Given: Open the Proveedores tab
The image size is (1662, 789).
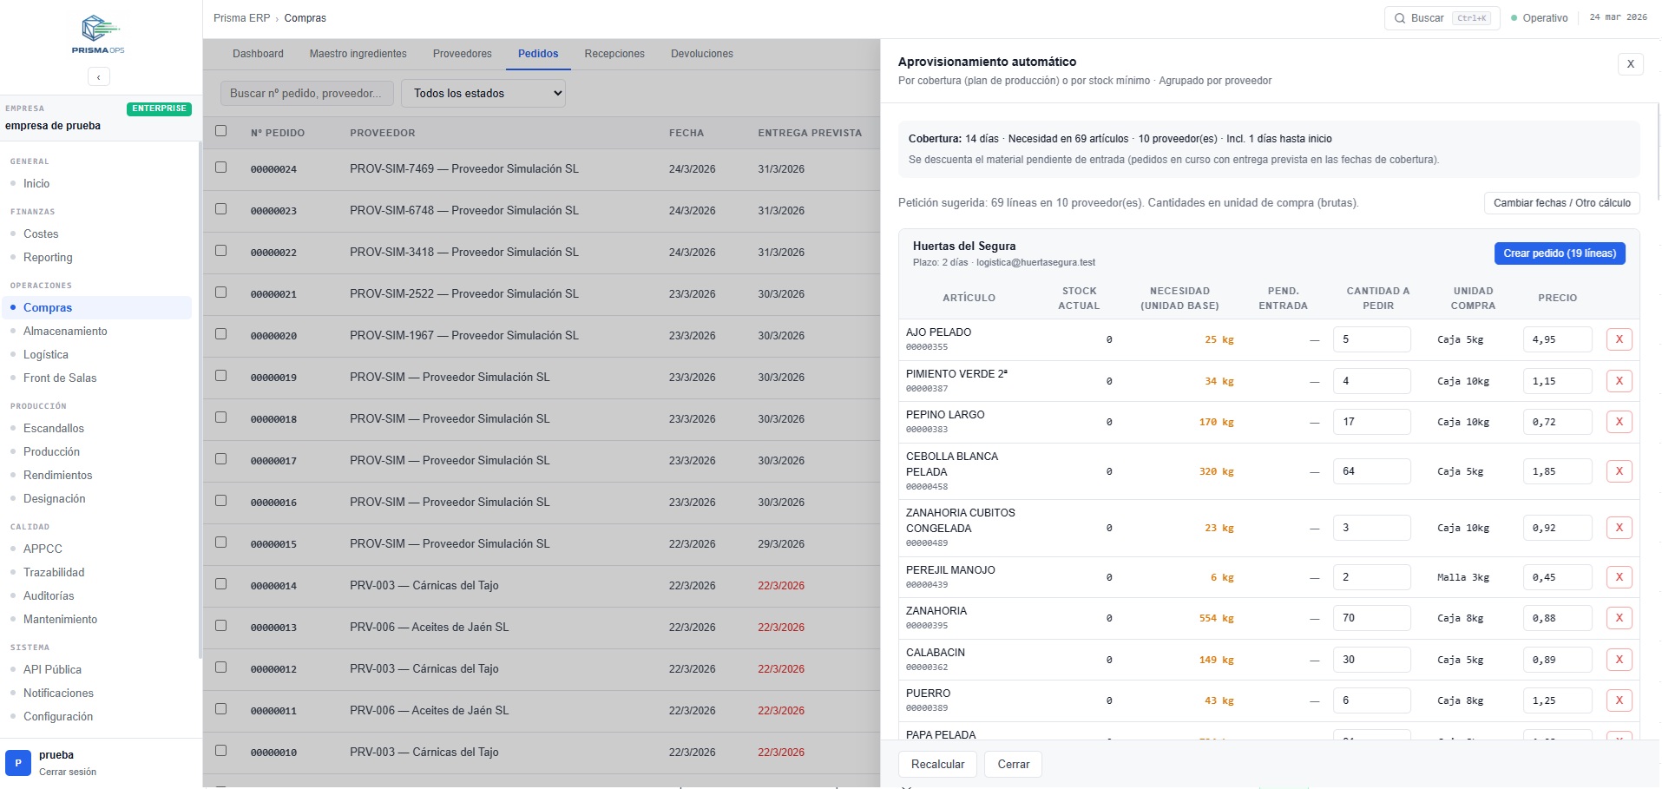Looking at the screenshot, I should click(x=462, y=54).
